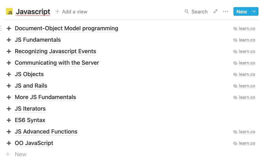Click the expand-to-full-page arrow icon

coord(215,12)
